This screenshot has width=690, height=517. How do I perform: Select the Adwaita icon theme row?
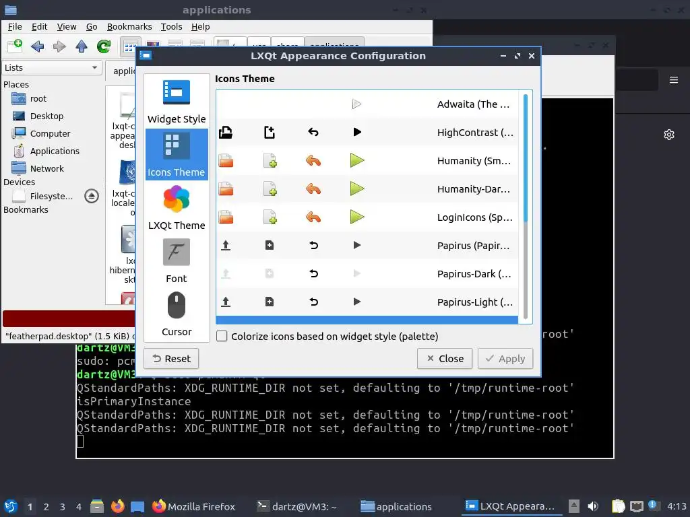coord(367,104)
